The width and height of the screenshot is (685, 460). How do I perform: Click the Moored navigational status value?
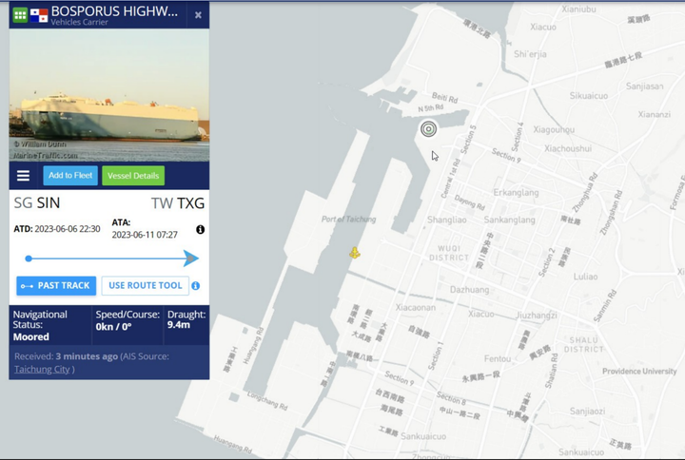click(x=31, y=337)
